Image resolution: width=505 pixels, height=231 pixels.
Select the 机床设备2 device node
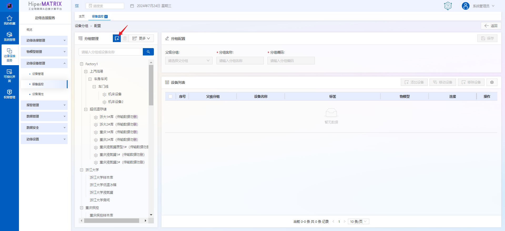[x=116, y=102]
